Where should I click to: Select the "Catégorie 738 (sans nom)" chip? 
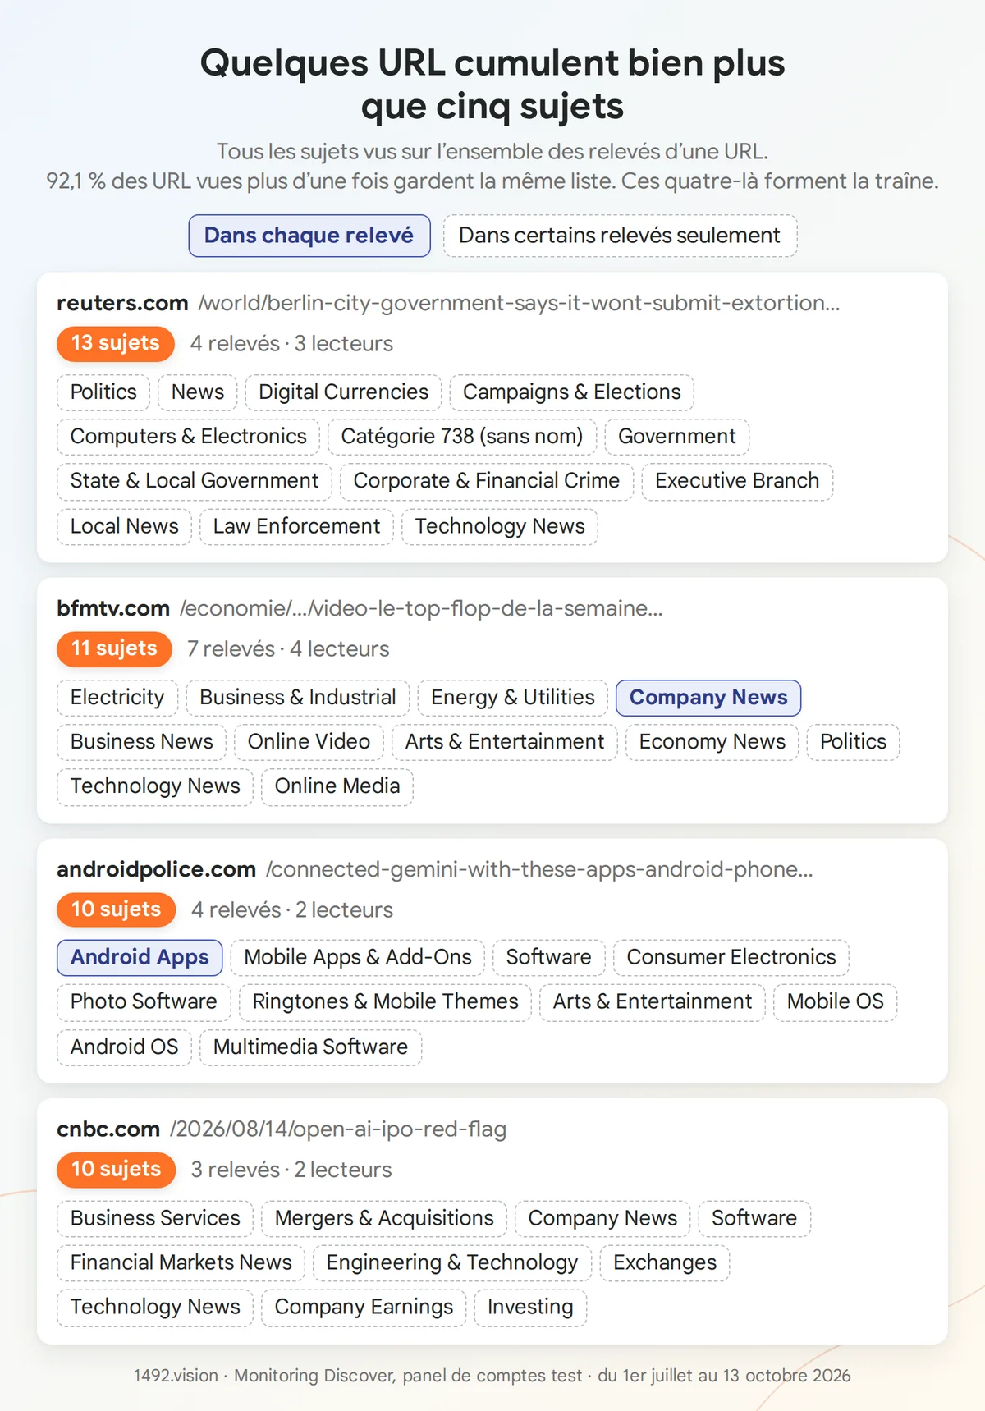(x=462, y=437)
